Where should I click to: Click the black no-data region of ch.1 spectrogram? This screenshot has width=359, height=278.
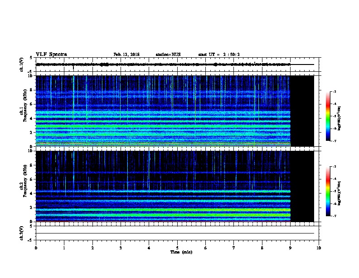pos(302,111)
